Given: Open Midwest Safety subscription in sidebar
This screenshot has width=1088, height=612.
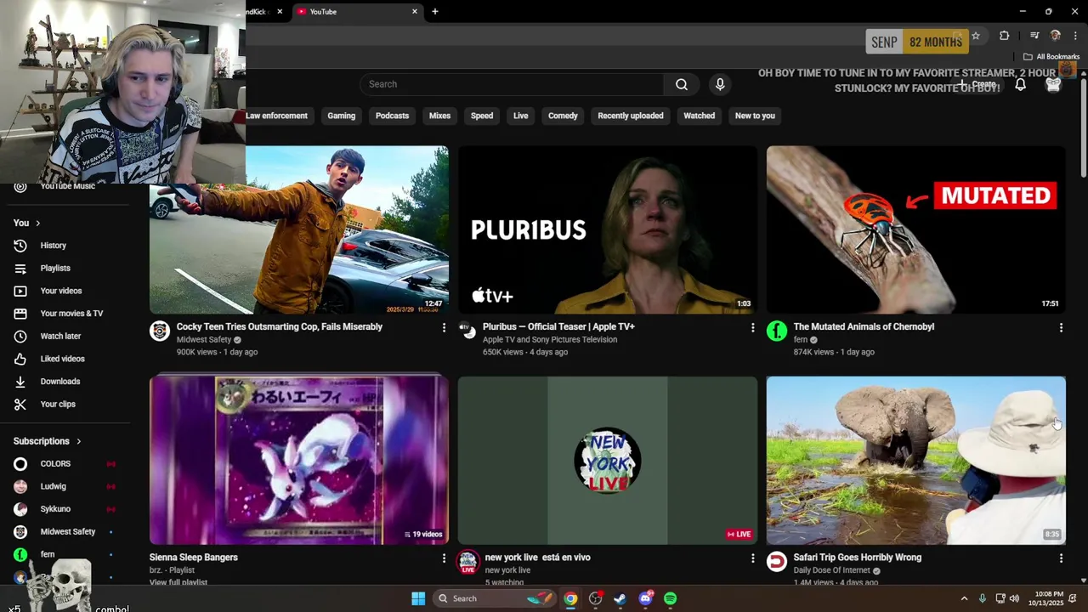Looking at the screenshot, I should point(65,532).
